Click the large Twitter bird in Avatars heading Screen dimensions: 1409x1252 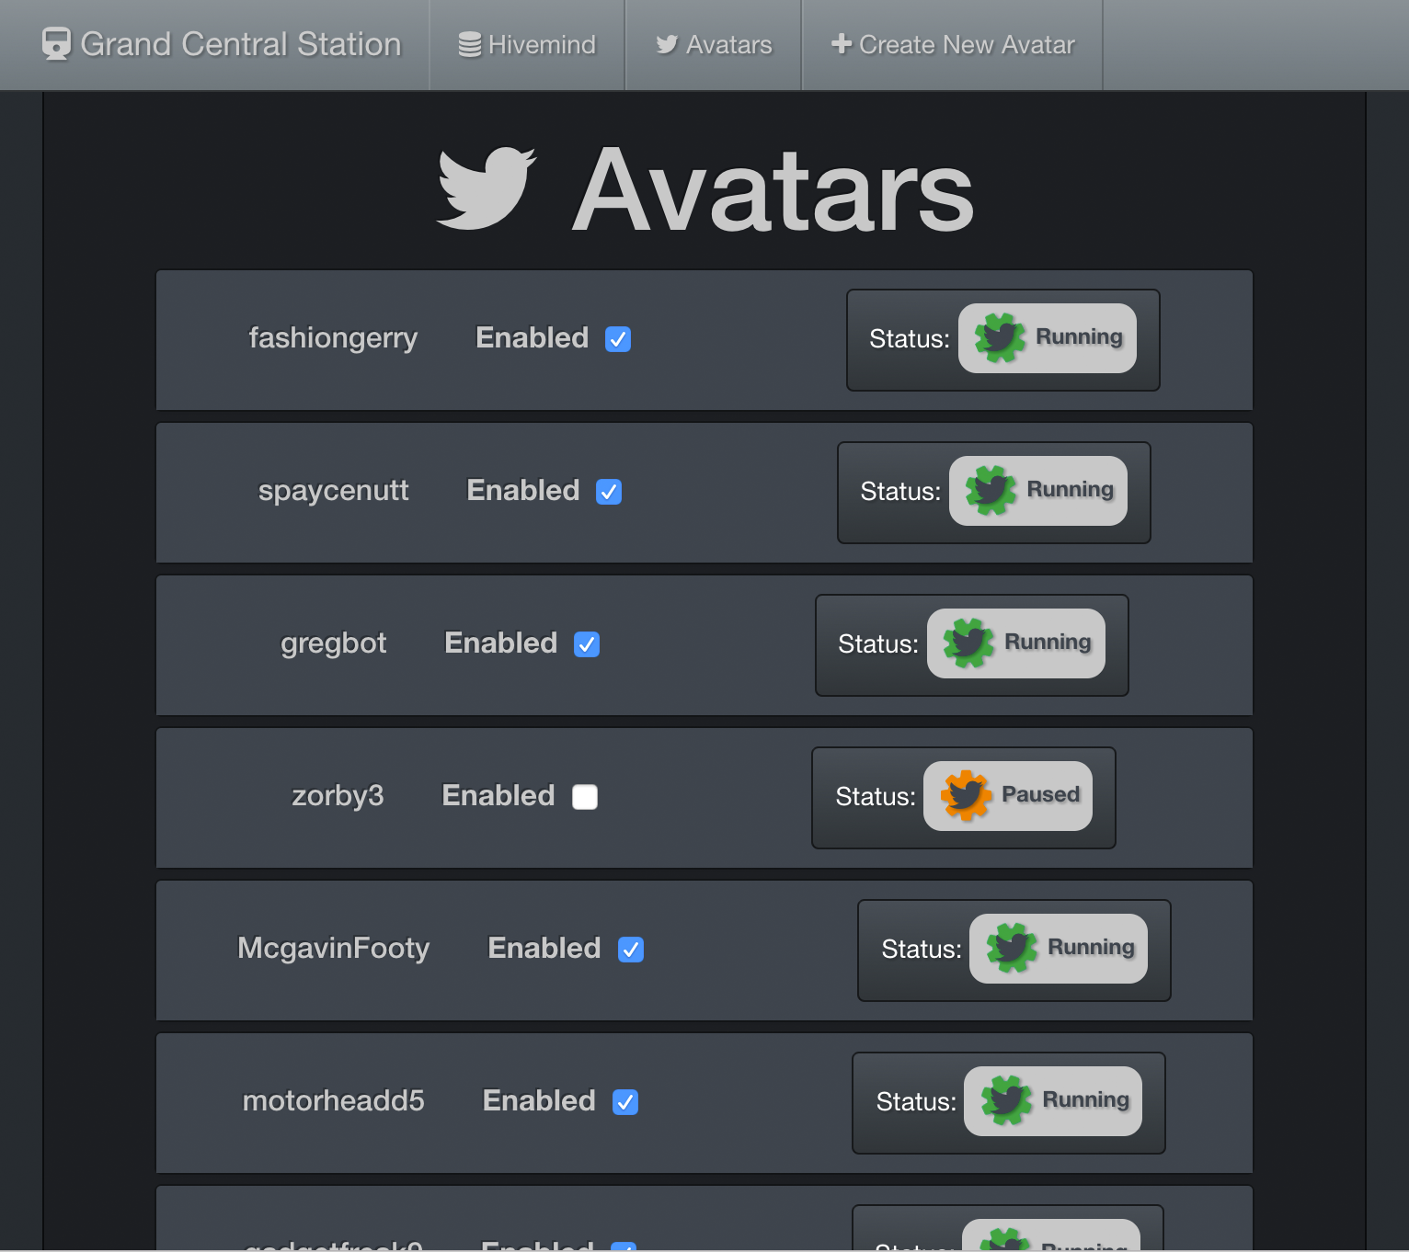(486, 189)
